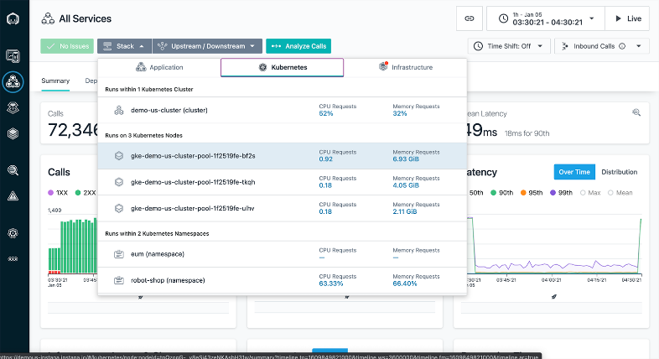
Task: Click the node icon for pool-1f2519fe-bf2s
Action: (x=119, y=156)
